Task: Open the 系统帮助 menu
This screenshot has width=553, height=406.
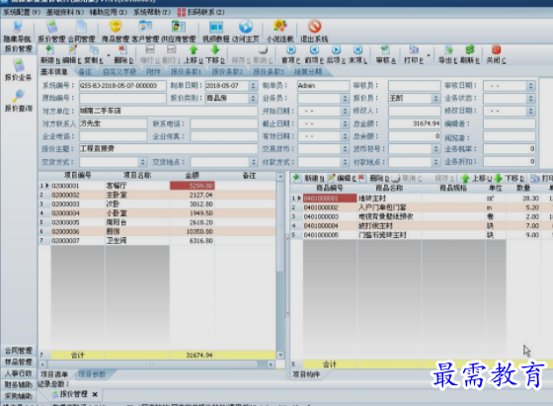Action: (x=152, y=12)
